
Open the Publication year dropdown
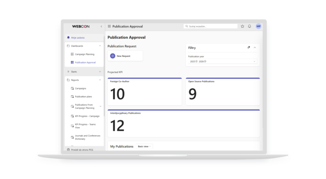[223, 61]
